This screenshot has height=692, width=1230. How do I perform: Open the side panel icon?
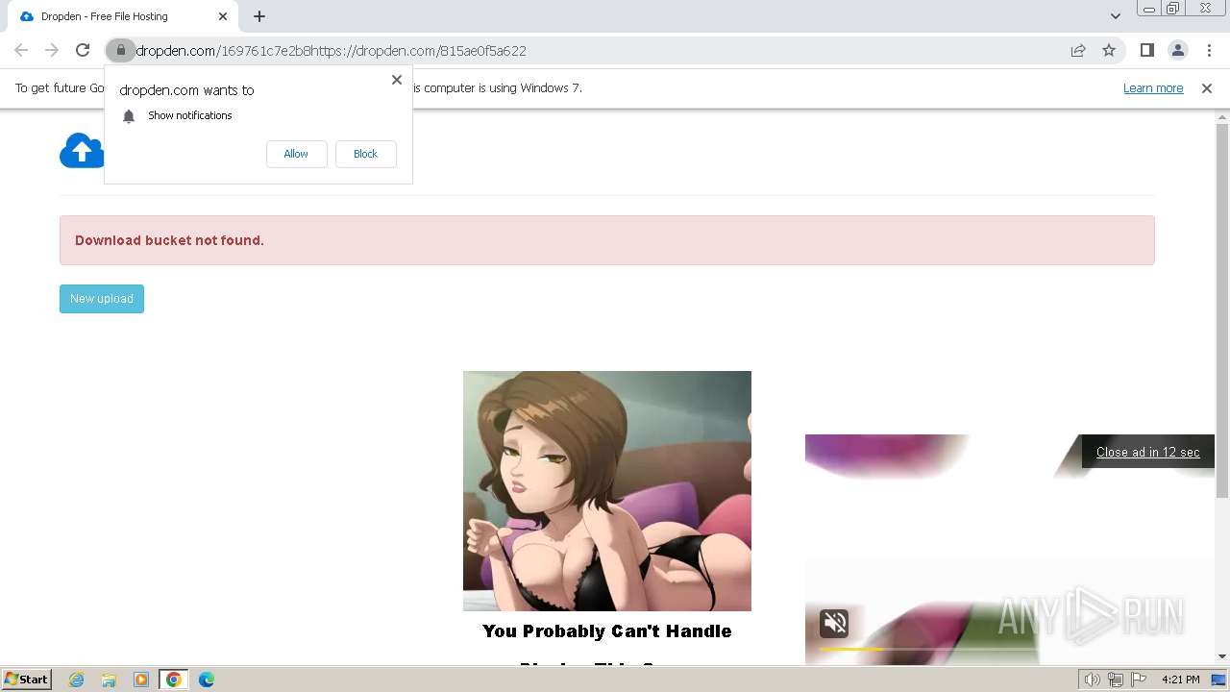coord(1146,50)
